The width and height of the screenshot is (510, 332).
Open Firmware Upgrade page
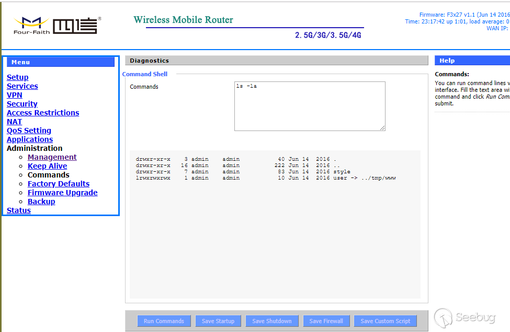tap(62, 193)
